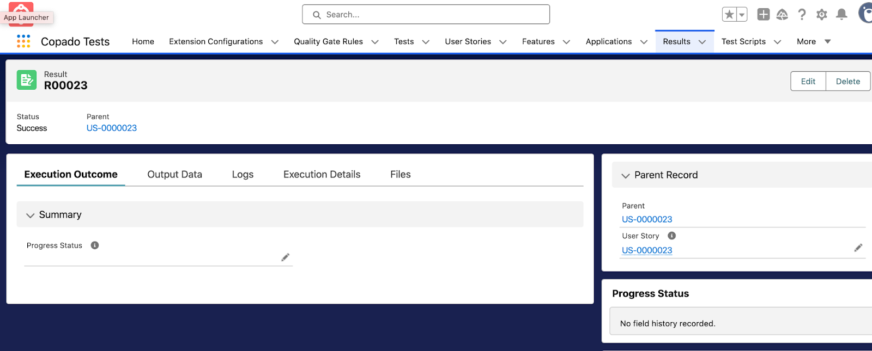
Task: Expand Test Scripts dropdown chevron
Action: (778, 42)
